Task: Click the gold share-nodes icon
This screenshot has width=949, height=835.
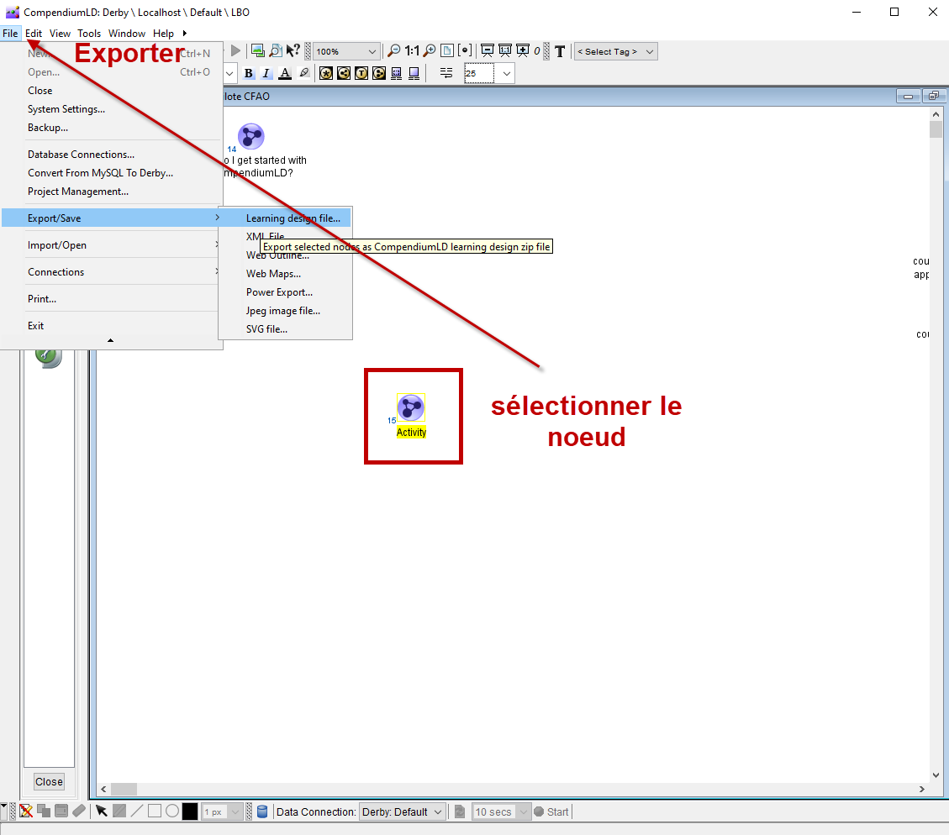Action: (x=343, y=73)
